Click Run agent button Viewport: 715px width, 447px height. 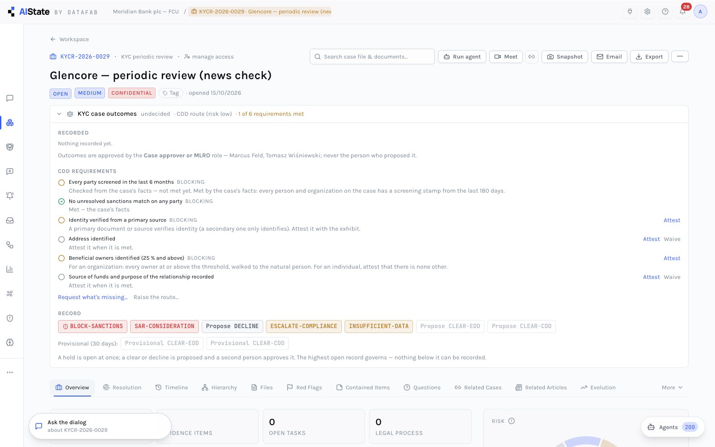(x=462, y=57)
